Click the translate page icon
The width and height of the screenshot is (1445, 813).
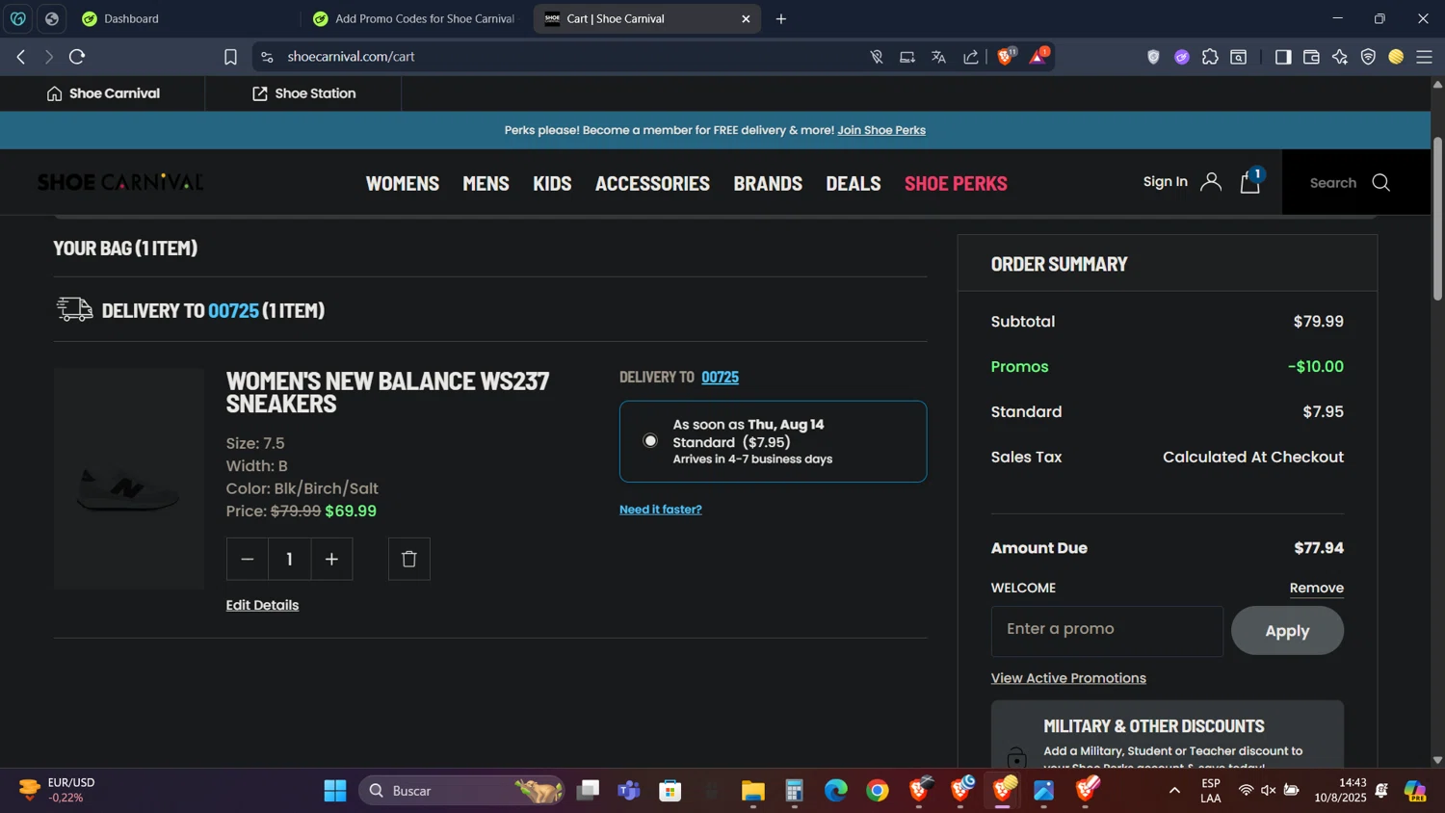click(938, 57)
